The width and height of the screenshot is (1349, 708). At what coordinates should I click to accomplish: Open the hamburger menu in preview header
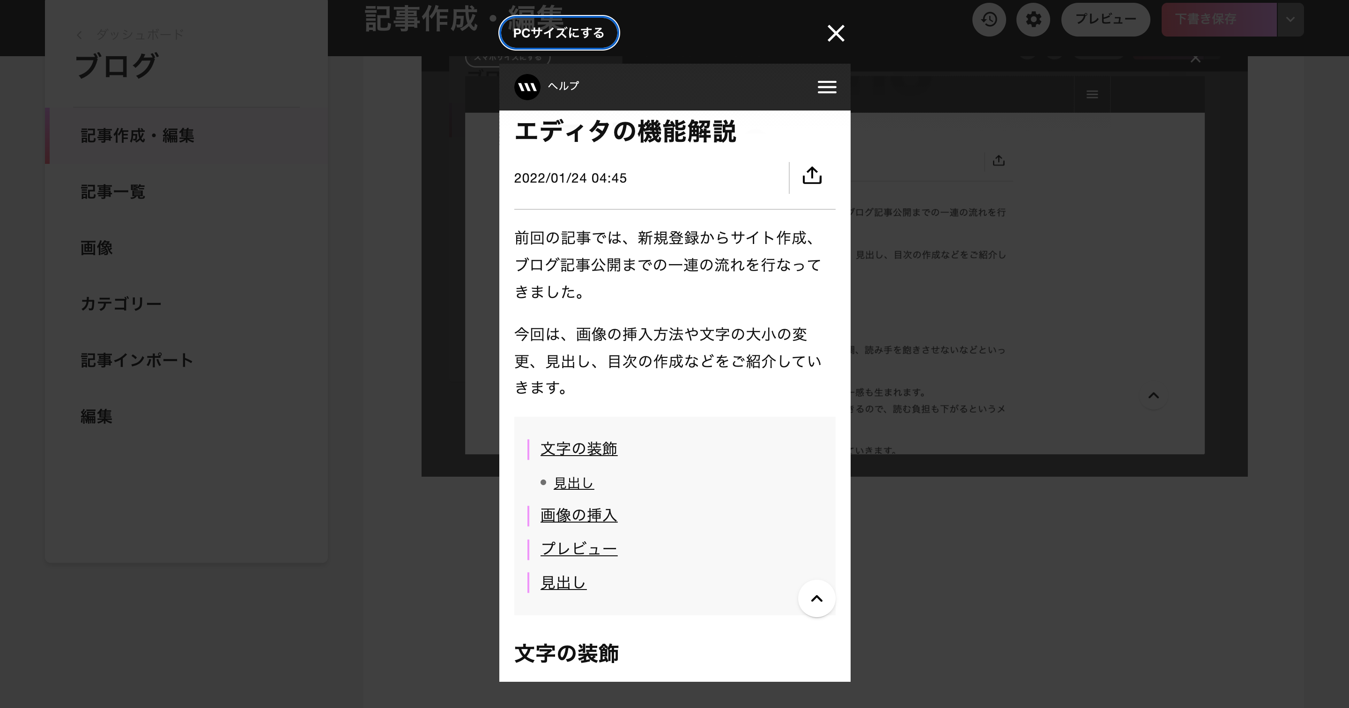coord(827,87)
